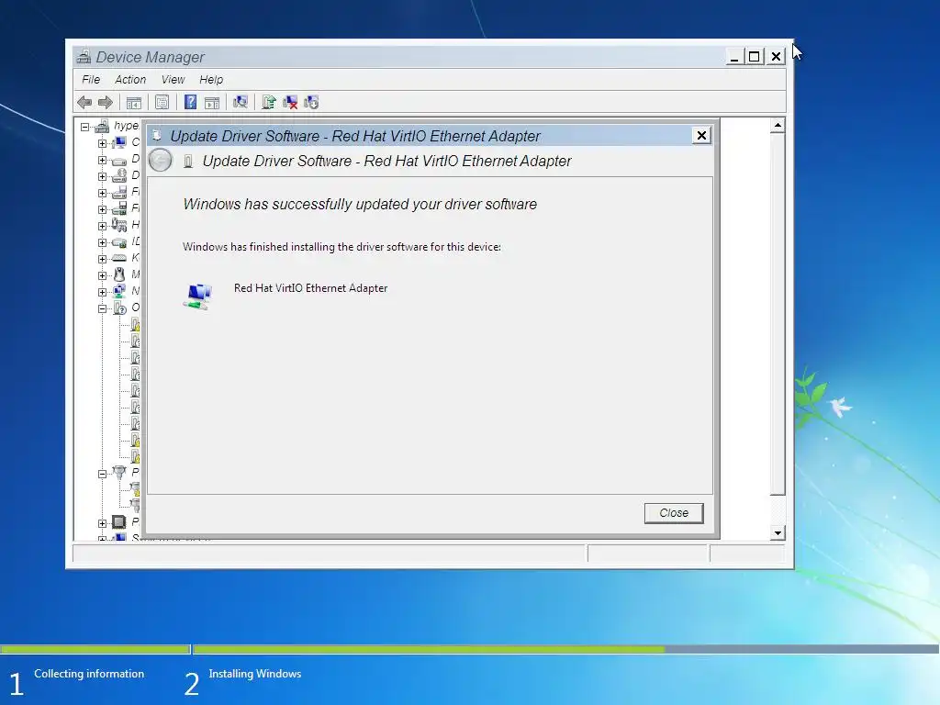Close the Update Driver Software dialog with X
The width and height of the screenshot is (940, 705).
tap(701, 136)
